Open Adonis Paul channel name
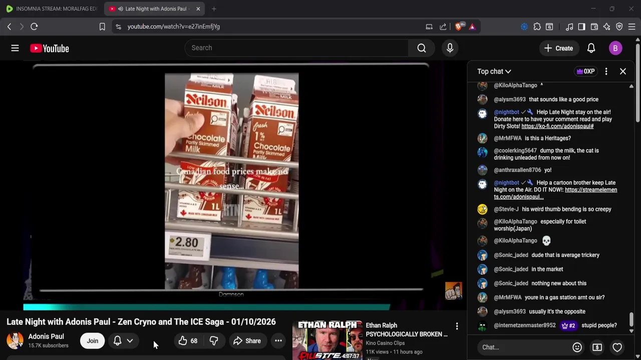Screen dimensions: 641x360 click(x=46, y=336)
